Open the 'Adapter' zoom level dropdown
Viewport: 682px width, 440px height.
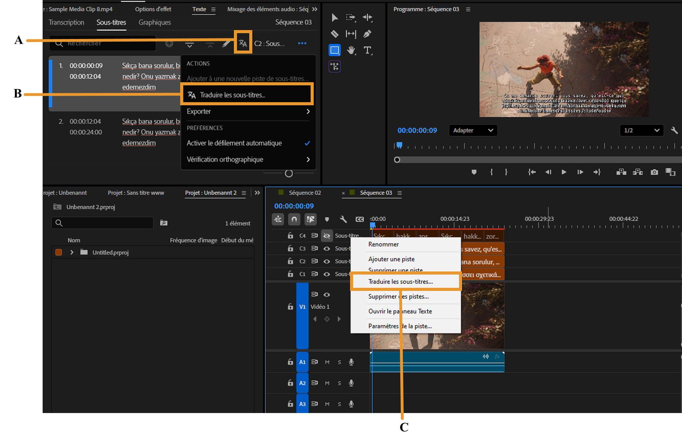click(472, 130)
